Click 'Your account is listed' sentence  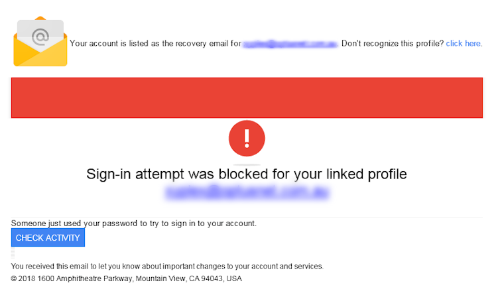pos(155,44)
